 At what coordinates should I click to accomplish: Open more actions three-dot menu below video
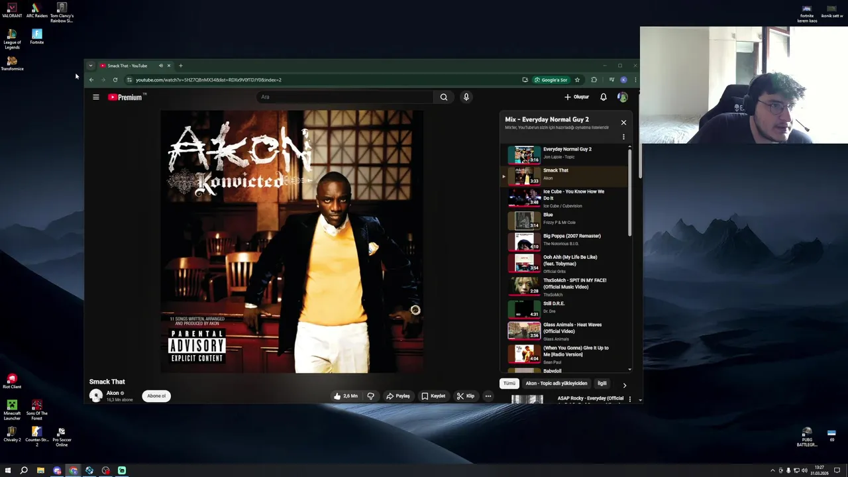click(488, 396)
